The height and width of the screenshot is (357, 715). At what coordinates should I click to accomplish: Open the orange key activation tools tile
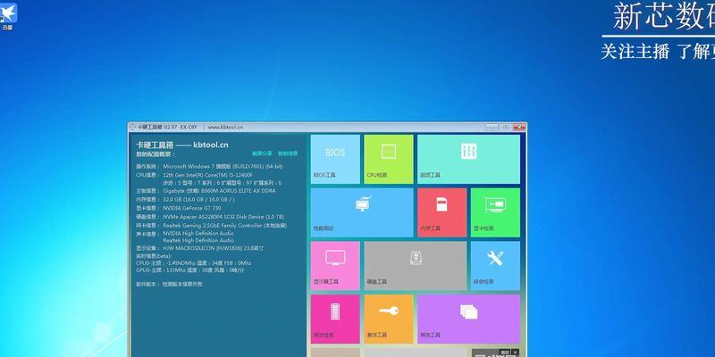pos(389,319)
